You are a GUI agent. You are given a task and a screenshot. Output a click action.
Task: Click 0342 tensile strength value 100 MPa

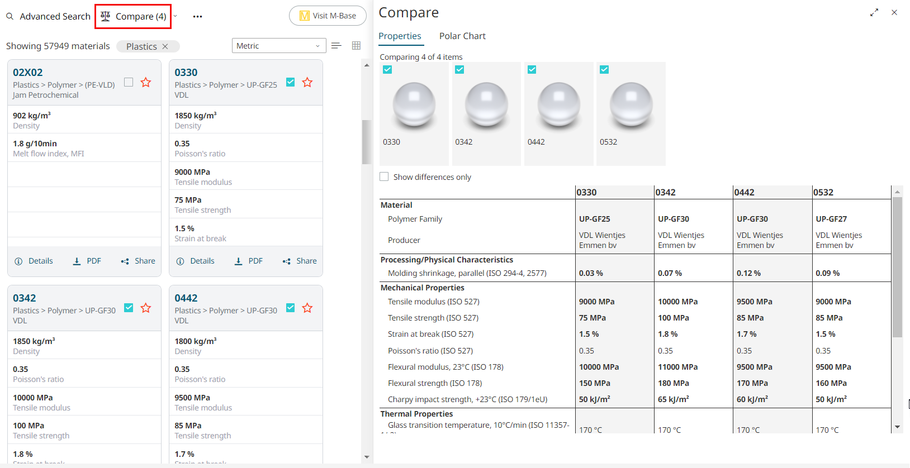point(673,318)
